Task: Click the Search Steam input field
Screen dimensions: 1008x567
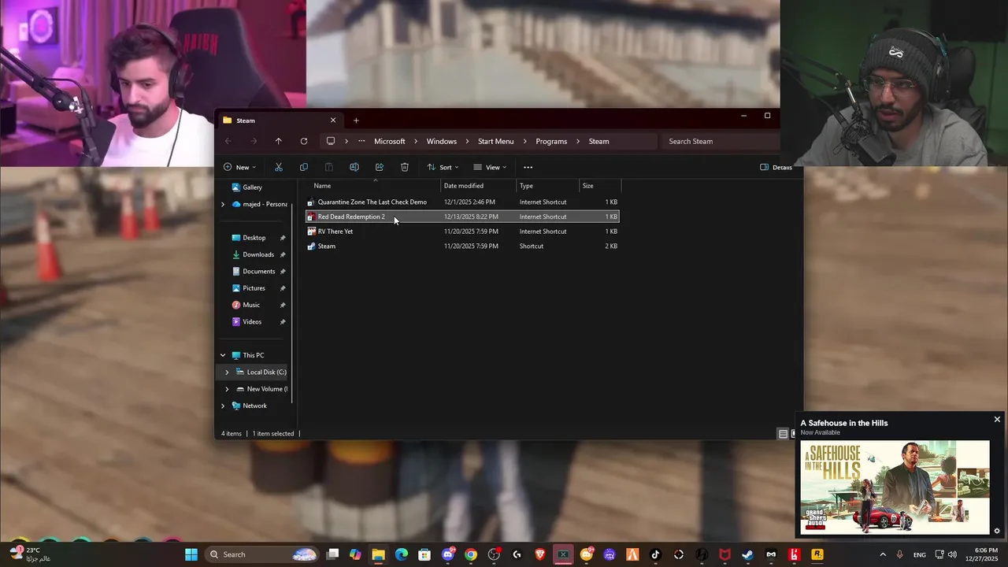Action: pos(720,141)
